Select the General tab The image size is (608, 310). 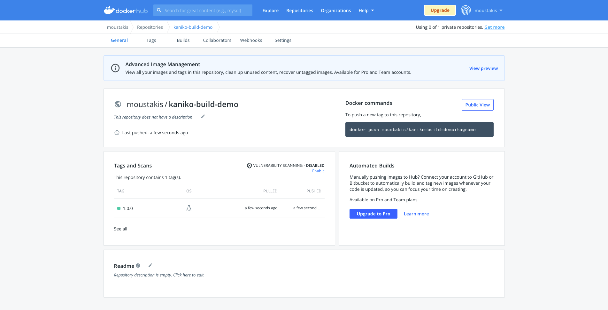point(119,40)
